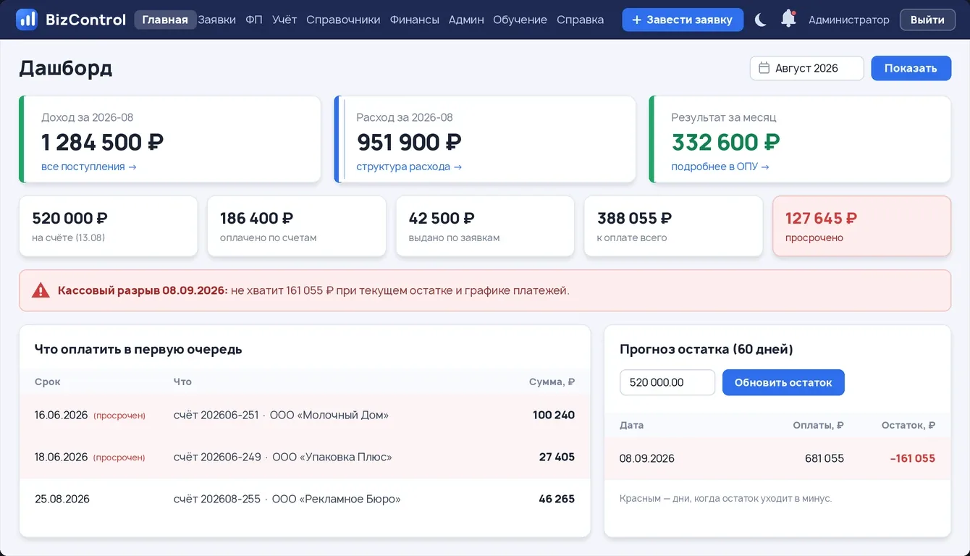This screenshot has width=970, height=556.
Task: Click the 08.09.2026 forecast date cell
Action: 647,458
